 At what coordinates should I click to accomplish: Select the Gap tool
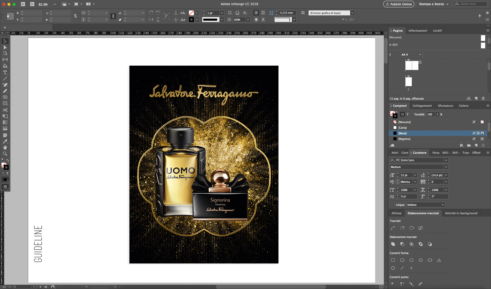pyautogui.click(x=5, y=59)
